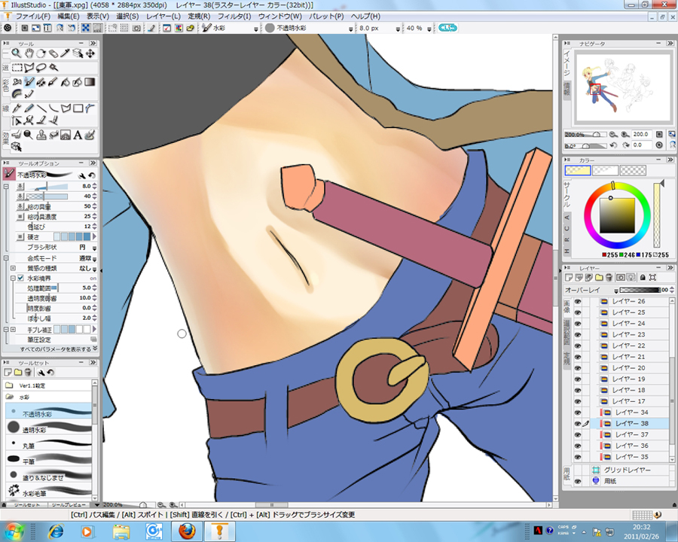Expand the 質感の種類 plus box
Image resolution: width=678 pixels, height=542 pixels.
13,268
